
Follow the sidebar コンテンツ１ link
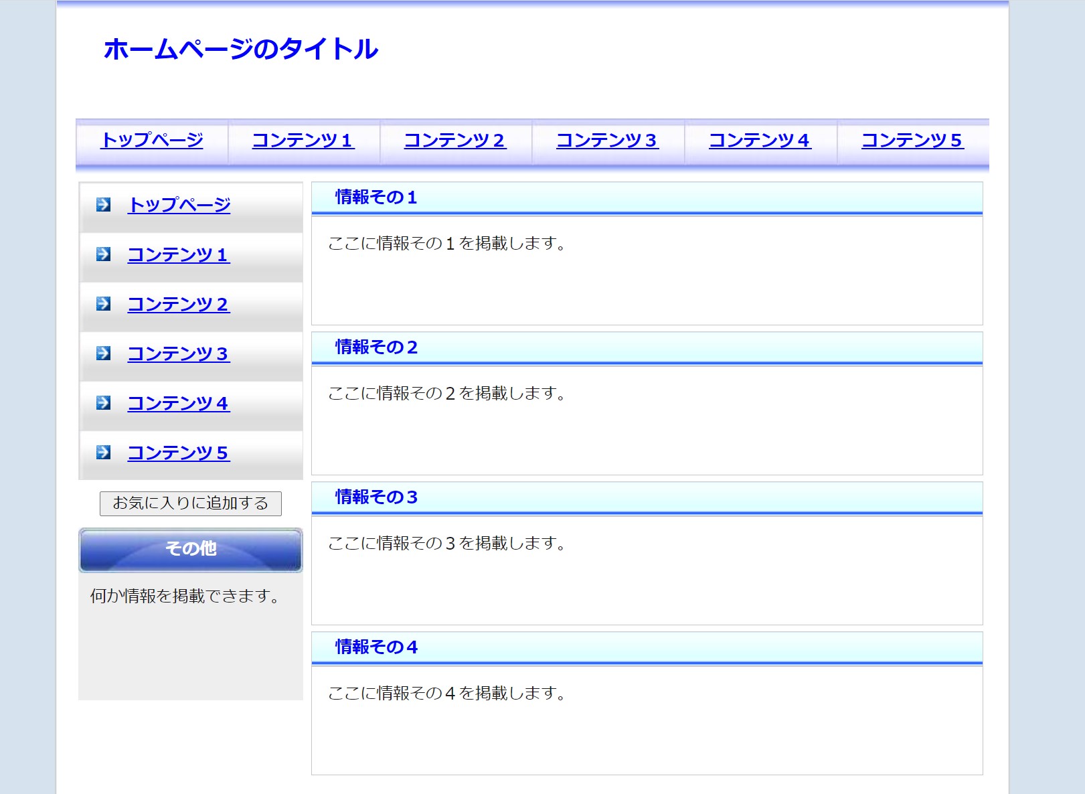(x=179, y=255)
